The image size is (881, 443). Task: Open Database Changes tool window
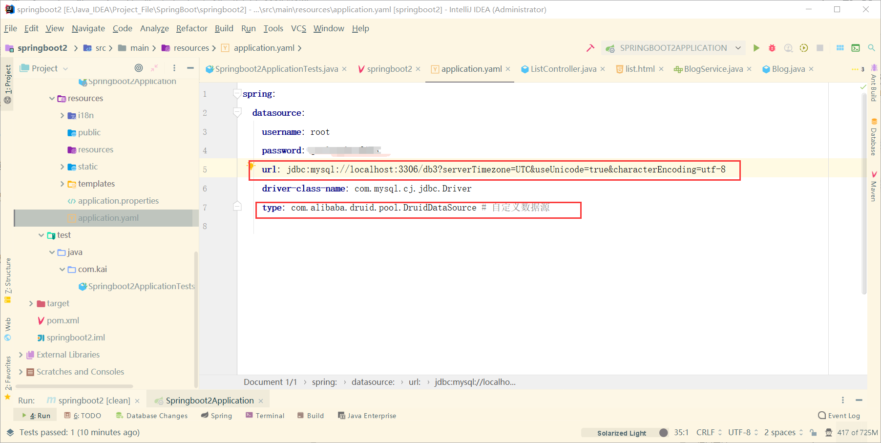click(x=151, y=416)
